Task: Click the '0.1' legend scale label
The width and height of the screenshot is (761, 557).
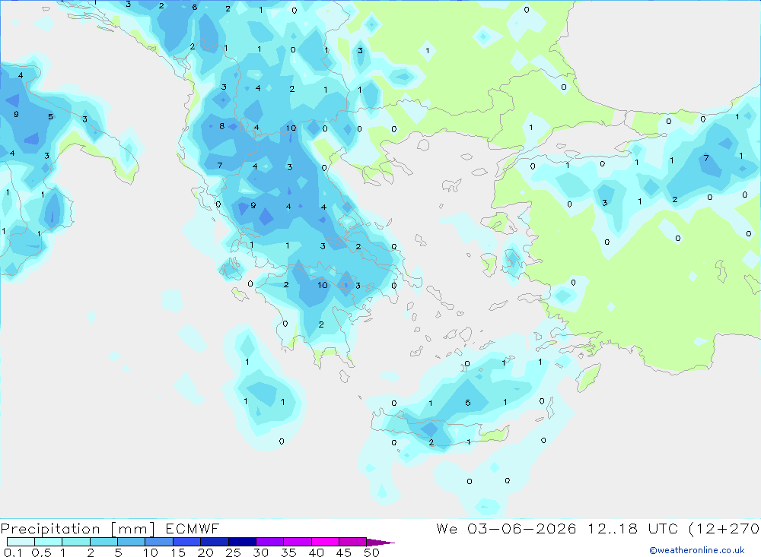Action: pyautogui.click(x=13, y=552)
